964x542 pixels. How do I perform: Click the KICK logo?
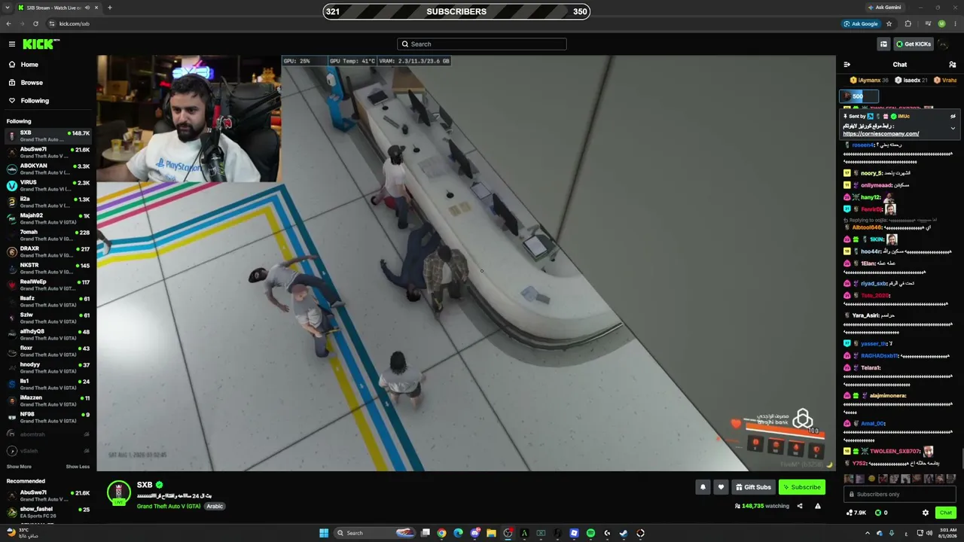pyautogui.click(x=41, y=44)
